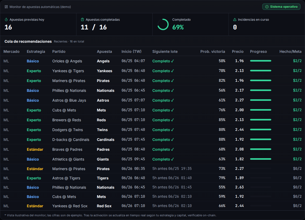Sort by the Prob. victoria column header
Image resolution: width=305 pixels, height=220 pixels.
pos(213,51)
